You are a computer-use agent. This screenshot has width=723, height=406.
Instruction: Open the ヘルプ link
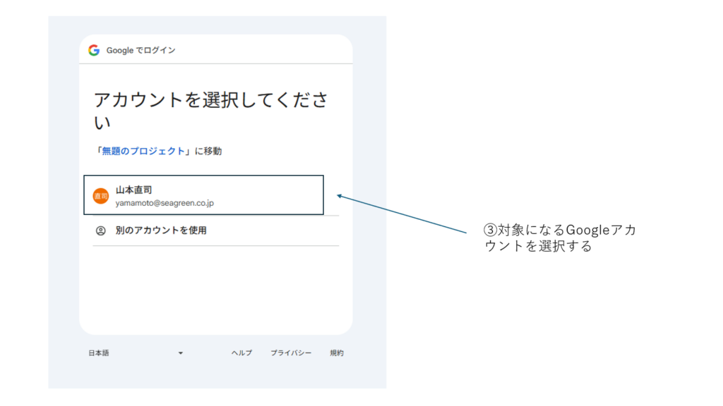(241, 353)
